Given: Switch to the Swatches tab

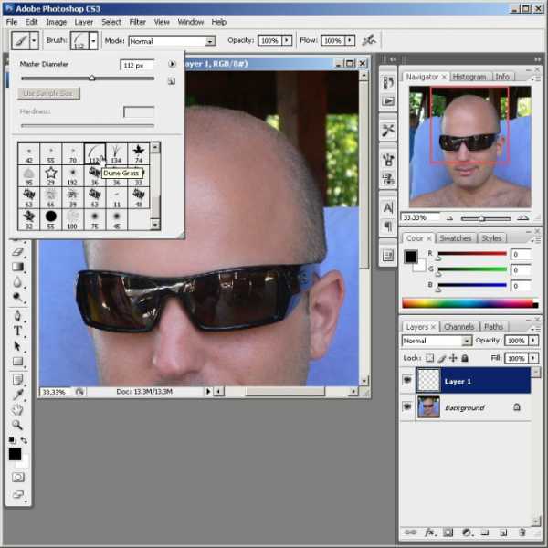Looking at the screenshot, I should click(x=456, y=238).
